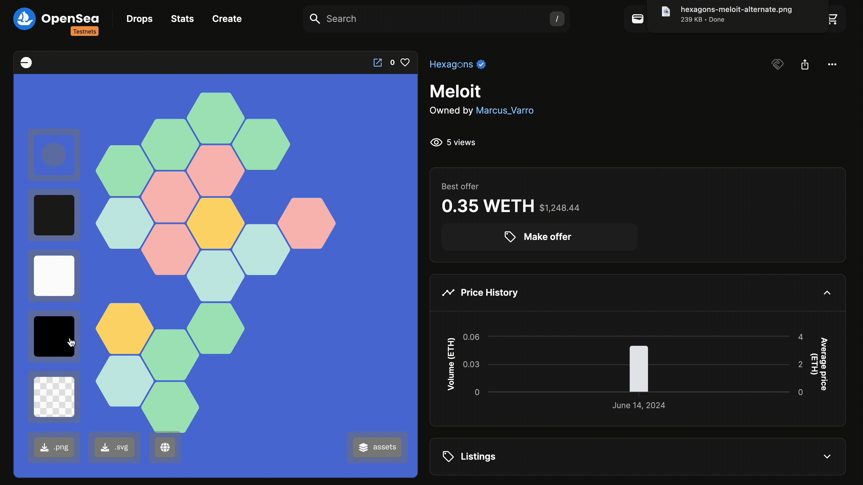Collapse the Price History section
Screen dimensions: 863x485
(827, 293)
